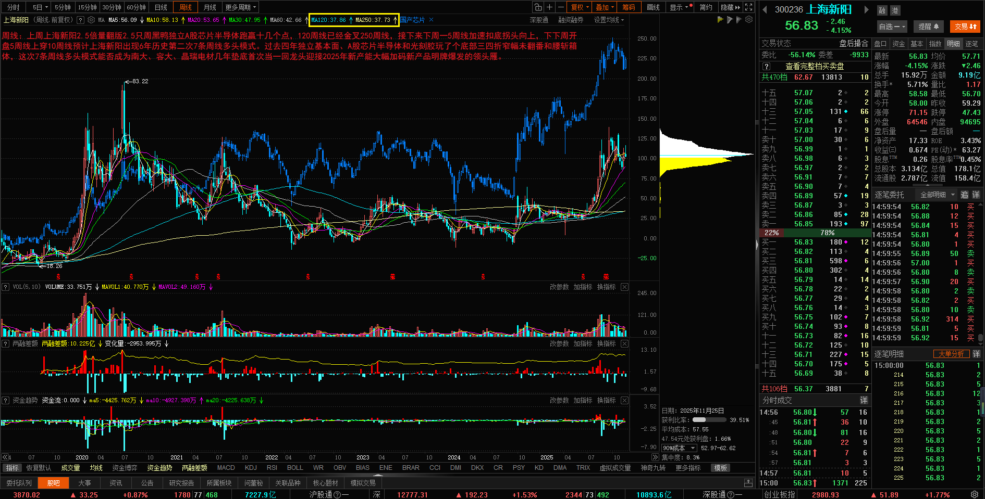This screenshot has width=985, height=499.
Task: Close the VOL indicator panel
Action: (624, 287)
